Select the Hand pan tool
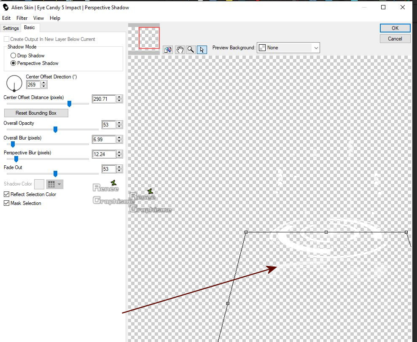 click(180, 49)
